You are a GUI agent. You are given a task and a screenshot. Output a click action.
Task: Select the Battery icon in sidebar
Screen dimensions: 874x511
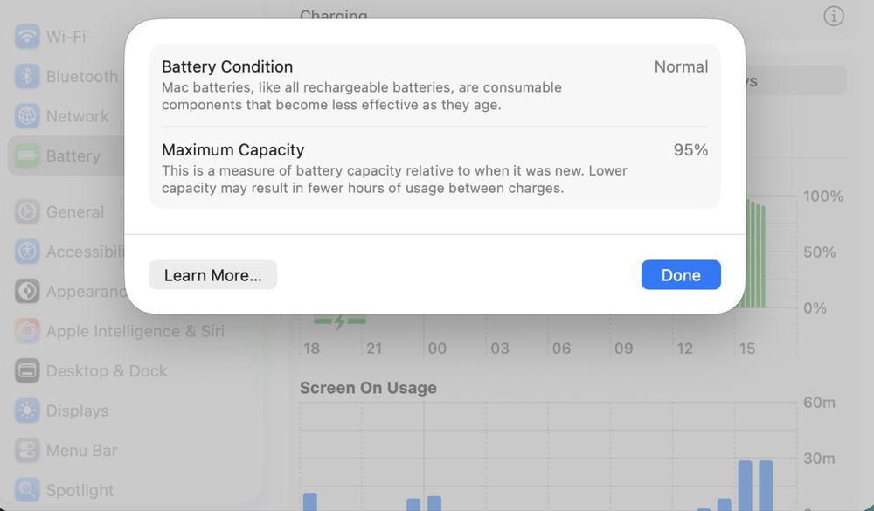pyautogui.click(x=27, y=156)
